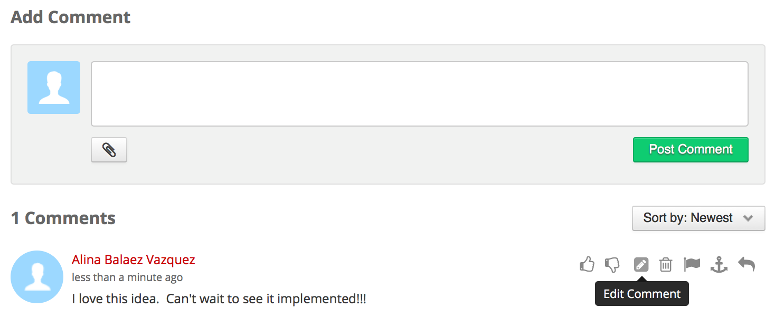Click the square user avatar beside comment box
This screenshot has height=327, width=775.
(54, 88)
